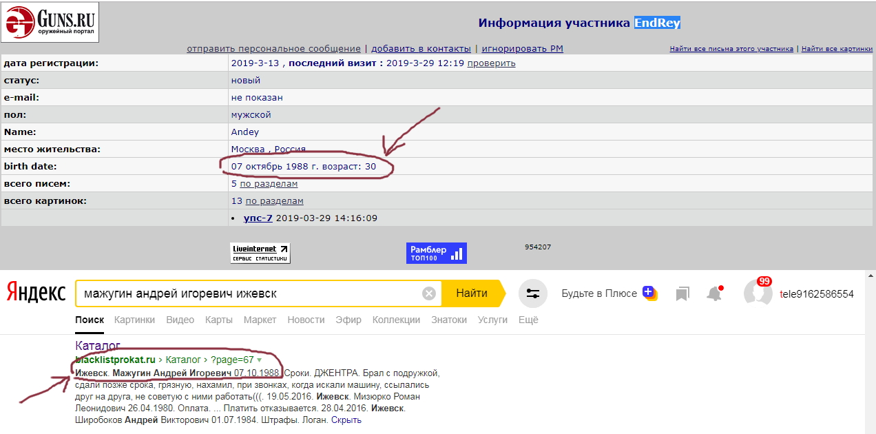The height and width of the screenshot is (434, 876).
Task: Switch to the Знатоки tab
Action: 448,320
